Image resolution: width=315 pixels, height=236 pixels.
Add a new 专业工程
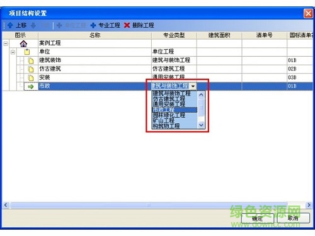point(105,25)
